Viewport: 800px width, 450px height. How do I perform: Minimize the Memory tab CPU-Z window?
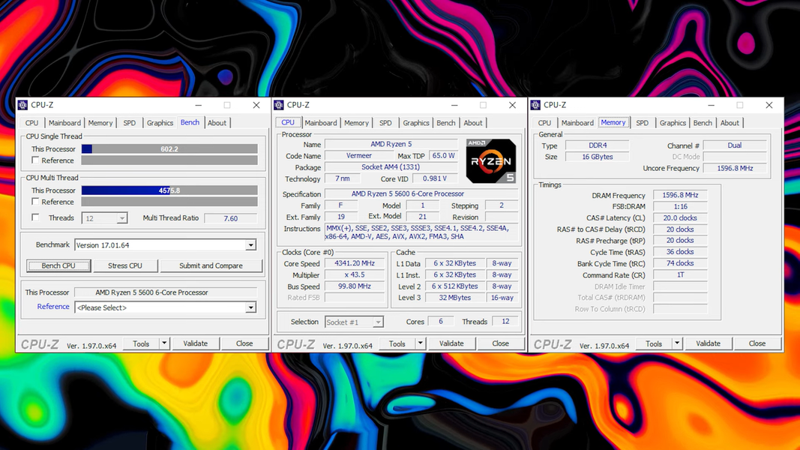click(x=711, y=105)
